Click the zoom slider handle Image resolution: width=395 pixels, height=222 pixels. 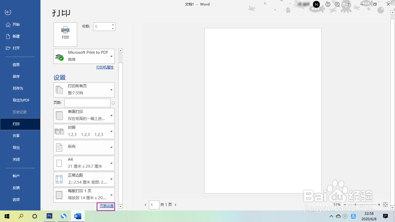coord(355,205)
